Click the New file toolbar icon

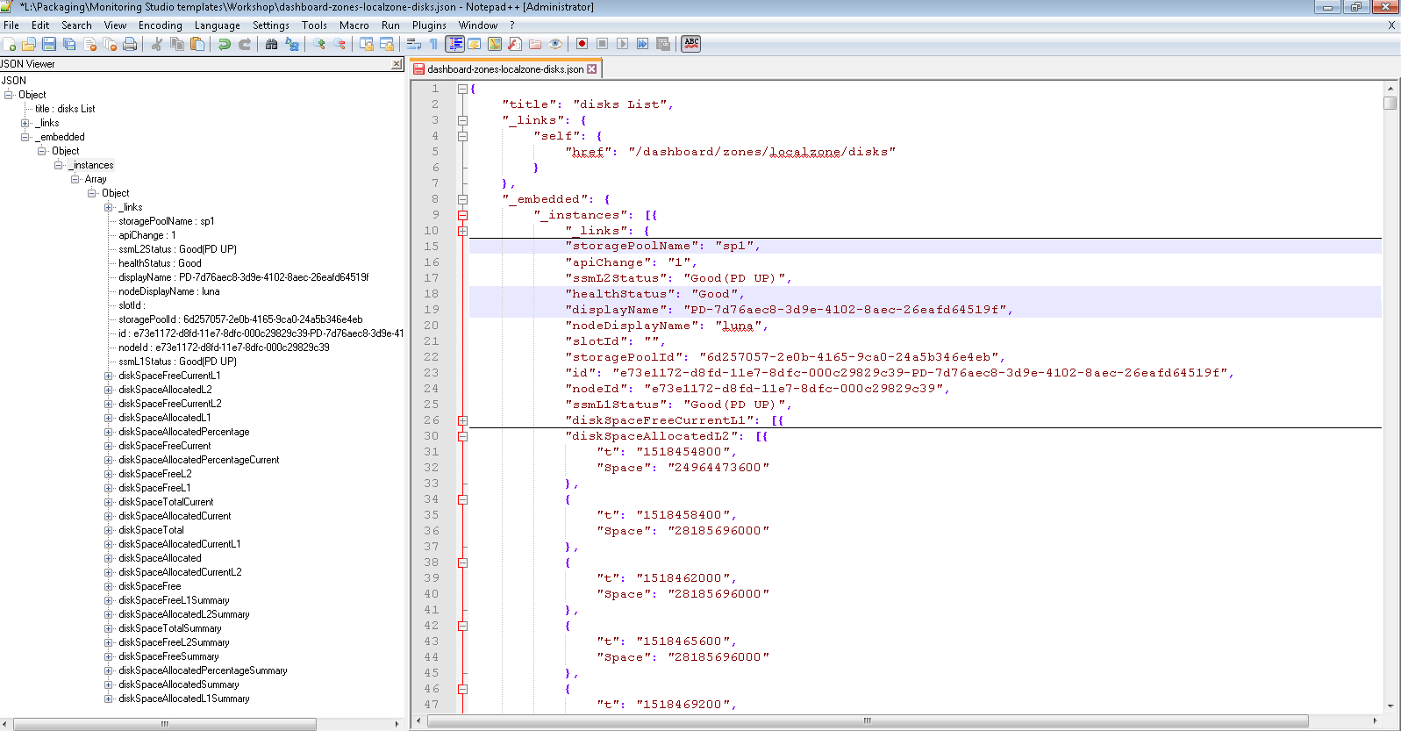9,44
